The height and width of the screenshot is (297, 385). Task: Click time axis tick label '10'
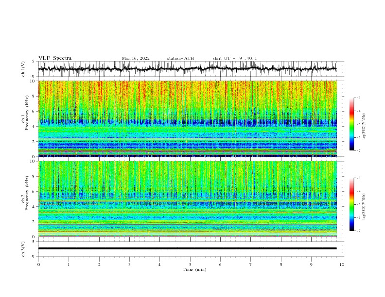(342, 264)
